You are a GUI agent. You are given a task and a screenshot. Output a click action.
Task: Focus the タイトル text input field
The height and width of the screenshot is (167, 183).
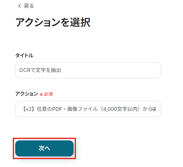click(x=88, y=70)
